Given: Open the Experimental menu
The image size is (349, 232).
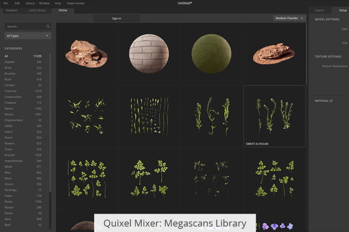Looking at the screenshot, I should (x=75, y=3).
